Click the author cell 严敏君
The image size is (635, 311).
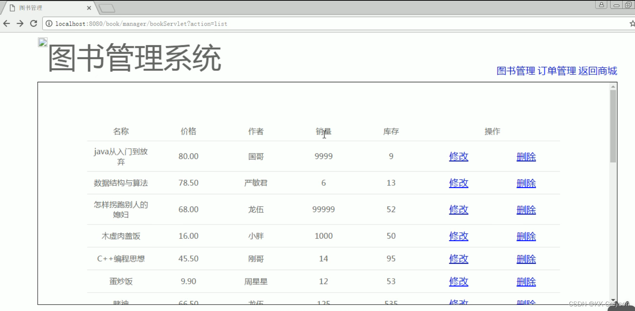256,183
